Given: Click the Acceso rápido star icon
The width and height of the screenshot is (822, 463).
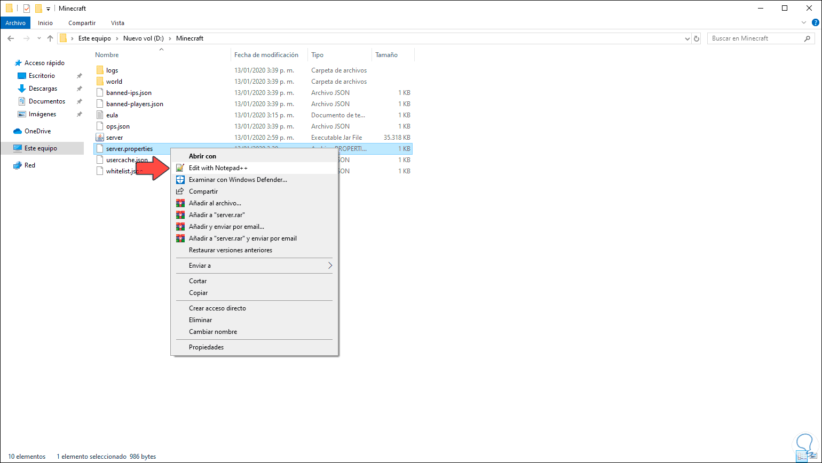Looking at the screenshot, I should tap(18, 63).
